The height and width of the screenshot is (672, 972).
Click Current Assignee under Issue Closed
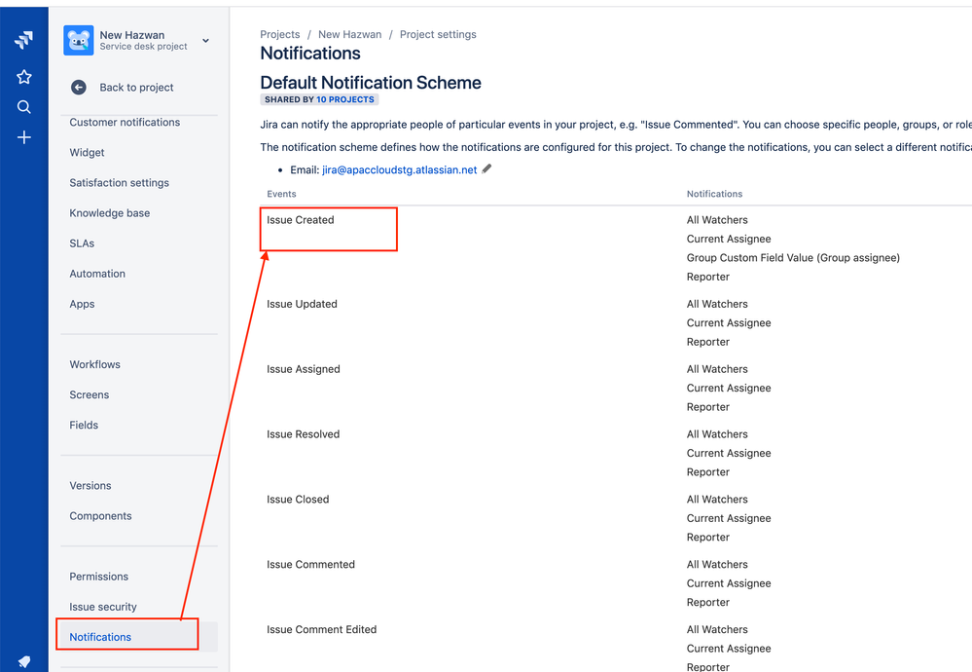[x=729, y=519]
